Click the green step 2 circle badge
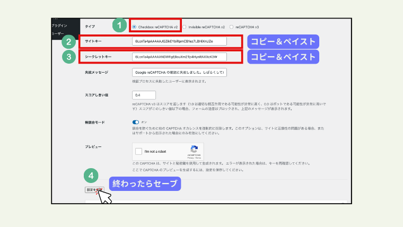 click(68, 41)
